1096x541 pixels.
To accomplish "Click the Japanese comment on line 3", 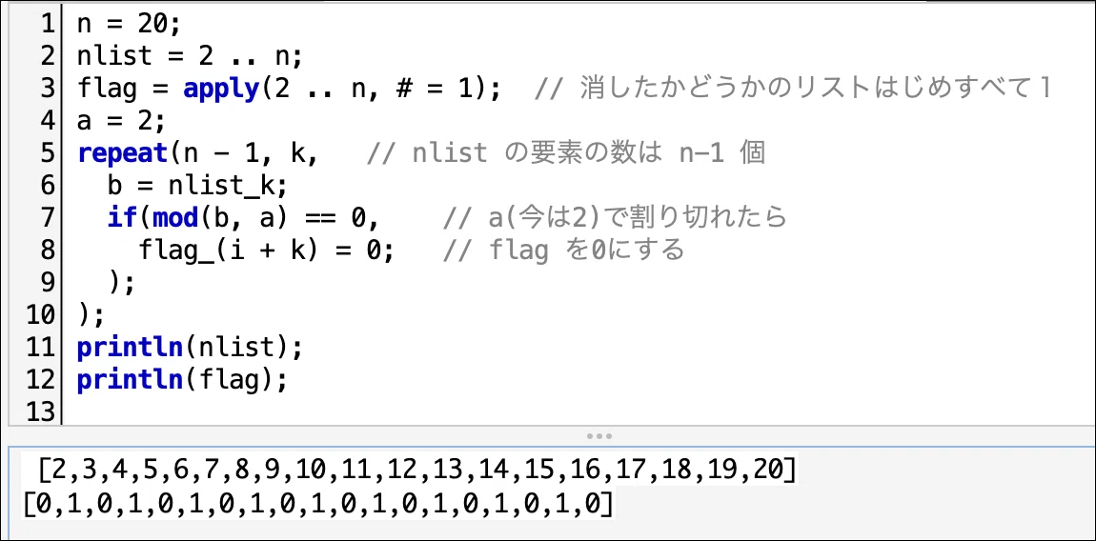I will [x=793, y=90].
